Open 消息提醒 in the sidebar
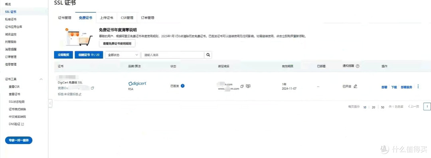 (x=10, y=49)
